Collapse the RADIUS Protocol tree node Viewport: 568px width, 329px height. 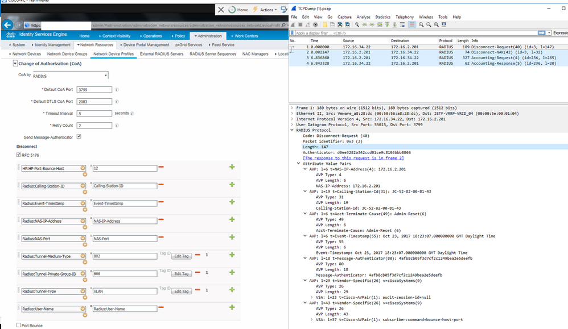click(x=292, y=130)
